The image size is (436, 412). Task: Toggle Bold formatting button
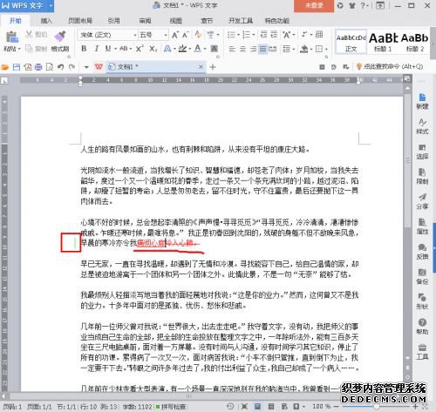click(x=84, y=49)
